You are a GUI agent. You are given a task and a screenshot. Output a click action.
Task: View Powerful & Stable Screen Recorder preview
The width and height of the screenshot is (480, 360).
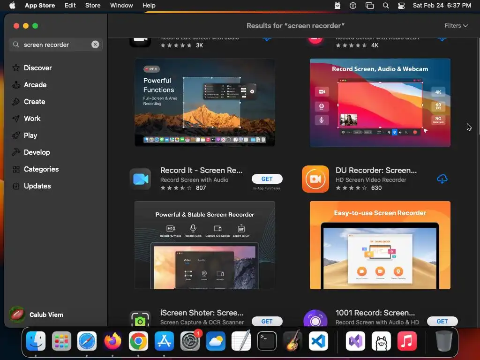click(x=205, y=245)
